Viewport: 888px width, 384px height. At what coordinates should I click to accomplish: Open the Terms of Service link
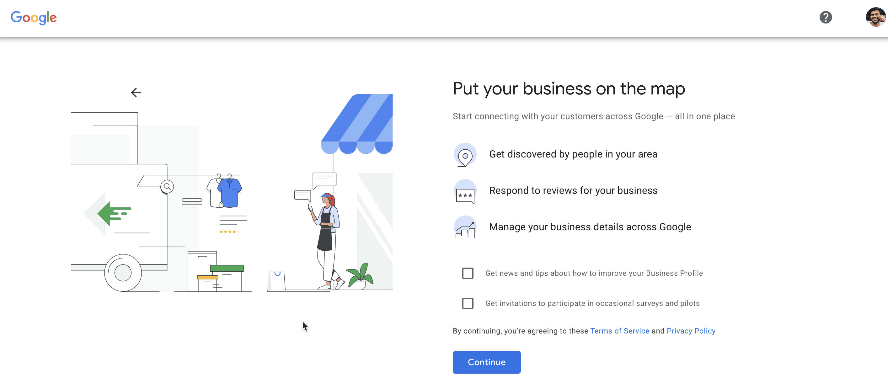coord(619,331)
